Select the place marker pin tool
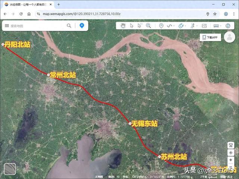The image size is (239, 179). 161,26
